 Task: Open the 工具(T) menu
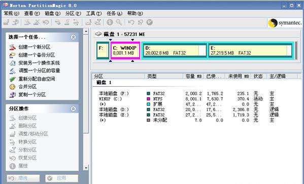pos(94,13)
